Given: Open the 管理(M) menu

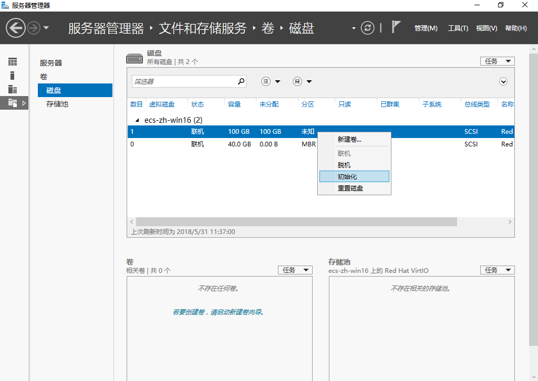Looking at the screenshot, I should 426,28.
